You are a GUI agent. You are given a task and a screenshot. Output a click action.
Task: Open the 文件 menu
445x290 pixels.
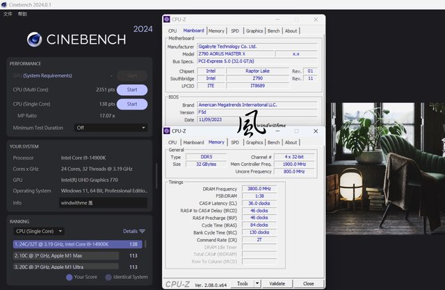tap(8, 14)
